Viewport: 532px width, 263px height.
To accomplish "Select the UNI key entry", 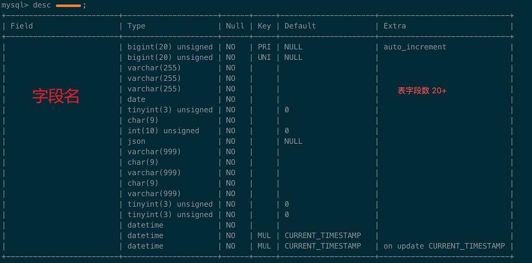I will tap(264, 57).
